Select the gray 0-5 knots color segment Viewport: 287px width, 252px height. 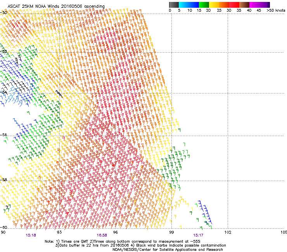174,5
